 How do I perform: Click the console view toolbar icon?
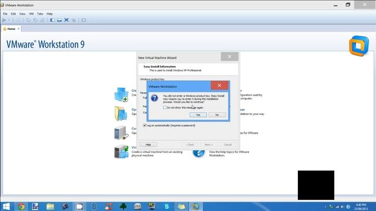[x=83, y=21]
